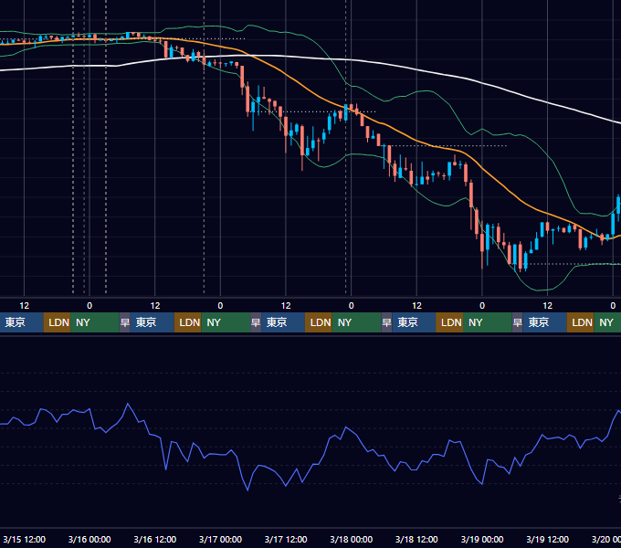621x548 pixels.
Task: Select the 東京 session block on 3/18
Action: coord(414,322)
